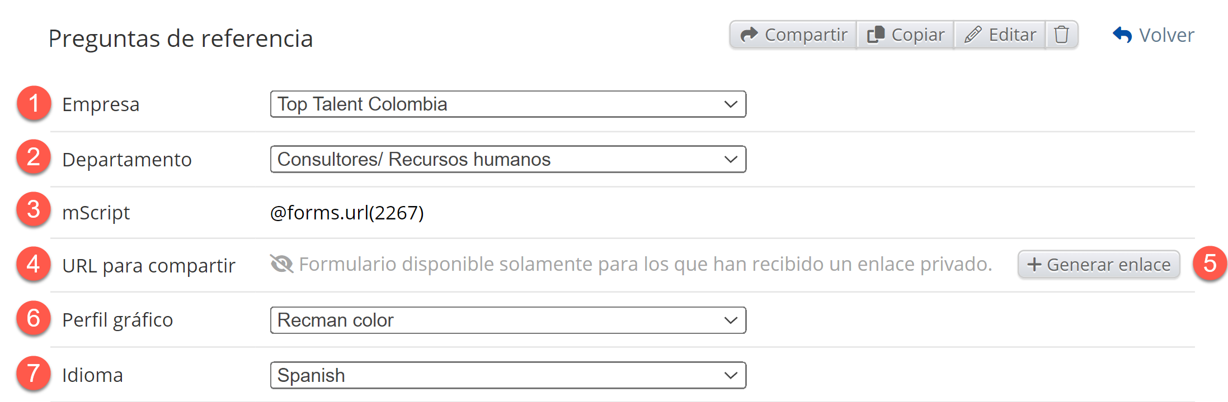Viewport: 1228px width, 402px height.
Task: Click red numbered marker 7 beside Idioma
Action: [34, 374]
